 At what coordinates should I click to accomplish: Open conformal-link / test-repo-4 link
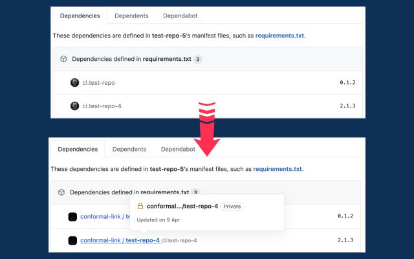[120, 240]
